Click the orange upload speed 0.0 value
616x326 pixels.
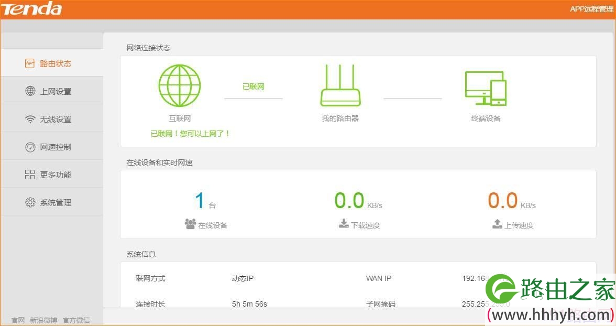[x=502, y=200]
